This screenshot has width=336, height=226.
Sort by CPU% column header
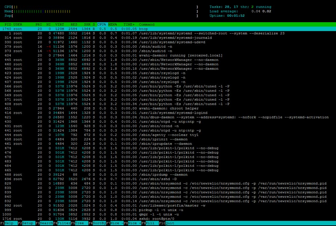(x=101, y=25)
